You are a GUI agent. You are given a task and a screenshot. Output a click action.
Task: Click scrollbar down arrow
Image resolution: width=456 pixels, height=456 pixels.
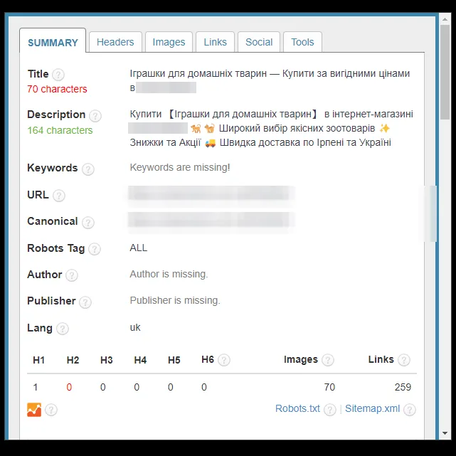[x=445, y=433]
